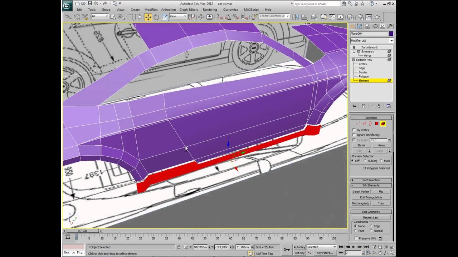Select the Vertex sub-object level in stack
Viewport: 458px width, 257px height.
(363, 64)
